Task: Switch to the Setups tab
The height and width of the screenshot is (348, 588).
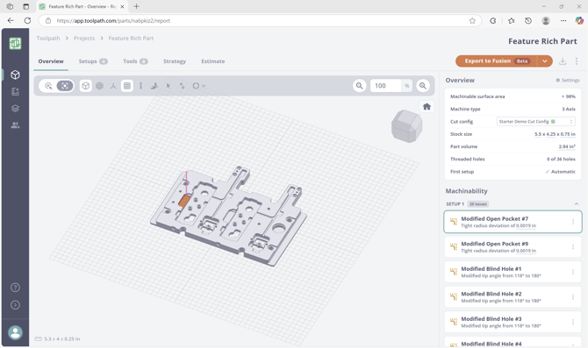Action: tap(93, 61)
